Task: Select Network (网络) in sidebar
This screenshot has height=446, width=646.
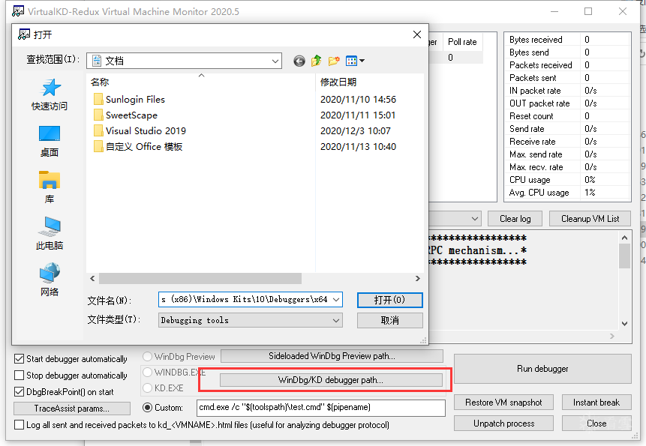Action: click(x=50, y=280)
